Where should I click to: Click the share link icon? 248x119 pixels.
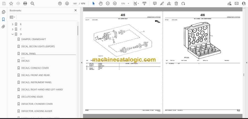pyautogui.click(x=230, y=4)
